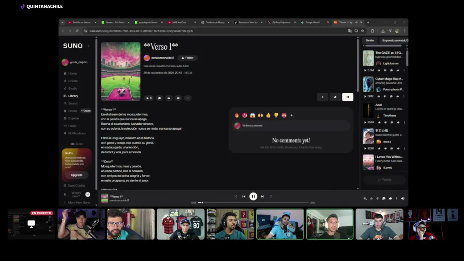The width and height of the screenshot is (464, 261).
Task: Open options menu for the 361K plays track
Action: tap(403, 96)
